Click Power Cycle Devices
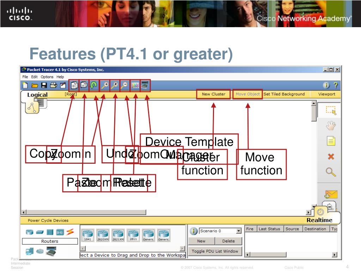The image size is (361, 271). 48,220
